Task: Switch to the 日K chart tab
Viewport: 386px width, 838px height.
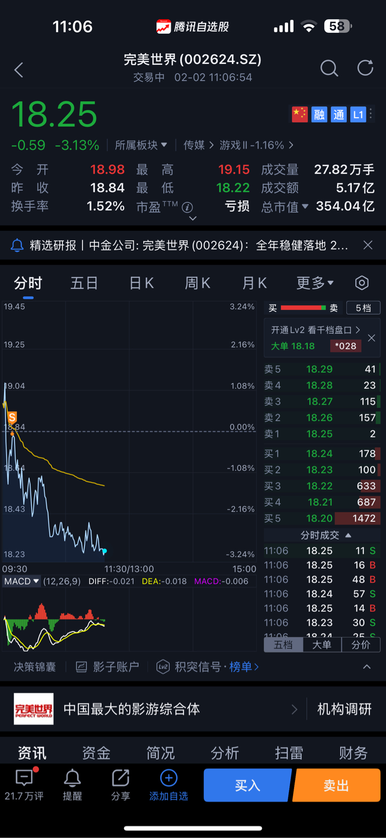Action: click(x=141, y=283)
